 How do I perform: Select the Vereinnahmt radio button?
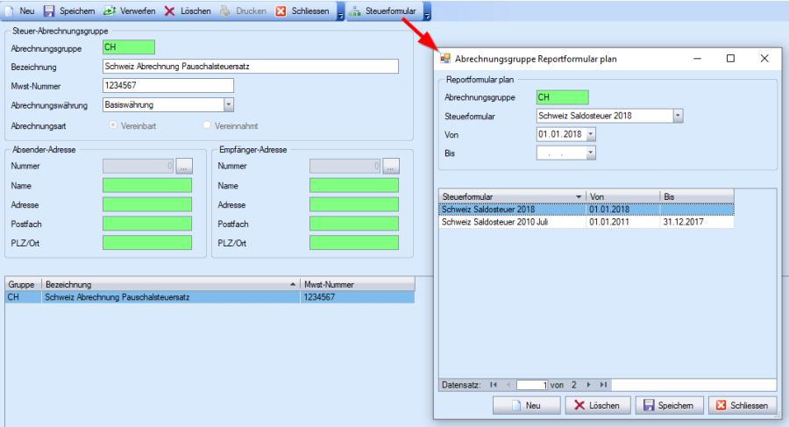pyautogui.click(x=207, y=125)
